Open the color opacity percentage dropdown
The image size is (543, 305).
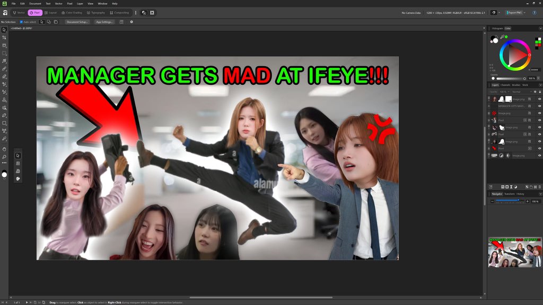click(538, 78)
